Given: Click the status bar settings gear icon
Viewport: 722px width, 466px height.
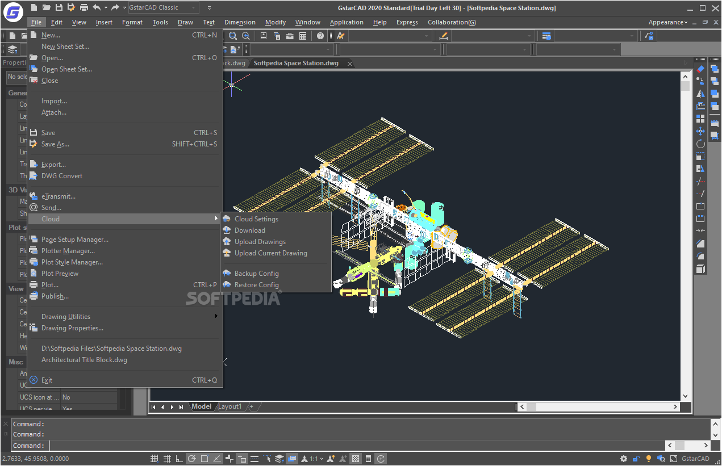Looking at the screenshot, I should (x=624, y=459).
